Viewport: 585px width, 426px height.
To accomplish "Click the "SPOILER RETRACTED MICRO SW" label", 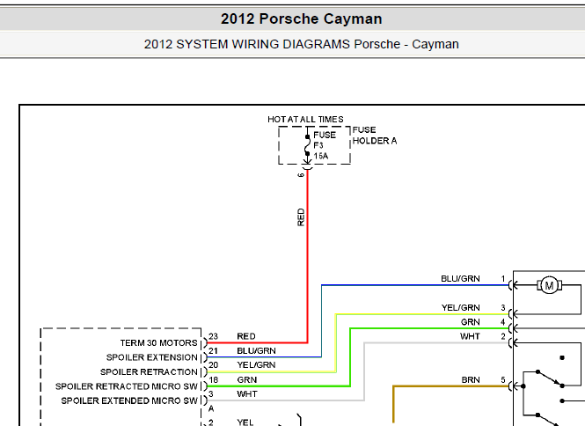I will click(x=126, y=386).
